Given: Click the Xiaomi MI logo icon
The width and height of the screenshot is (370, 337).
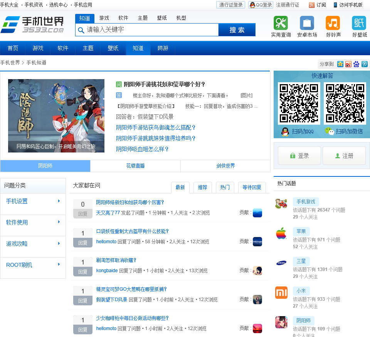Looking at the screenshot, I should (x=281, y=293).
